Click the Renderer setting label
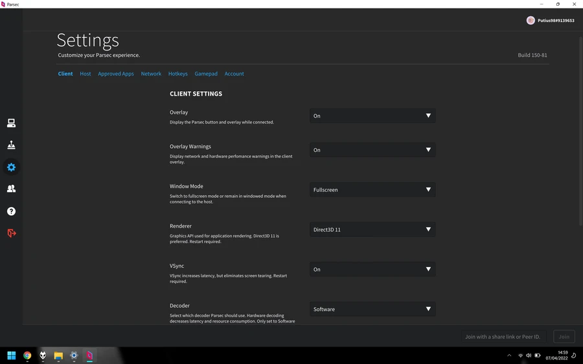The height and width of the screenshot is (364, 583). click(180, 226)
